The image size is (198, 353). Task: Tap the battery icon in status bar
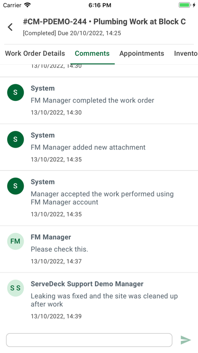[x=185, y=5]
